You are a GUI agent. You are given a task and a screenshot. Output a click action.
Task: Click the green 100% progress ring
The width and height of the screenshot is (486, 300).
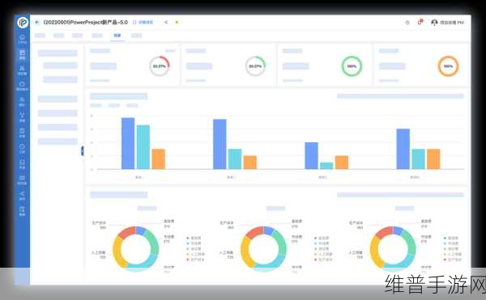pos(352,66)
